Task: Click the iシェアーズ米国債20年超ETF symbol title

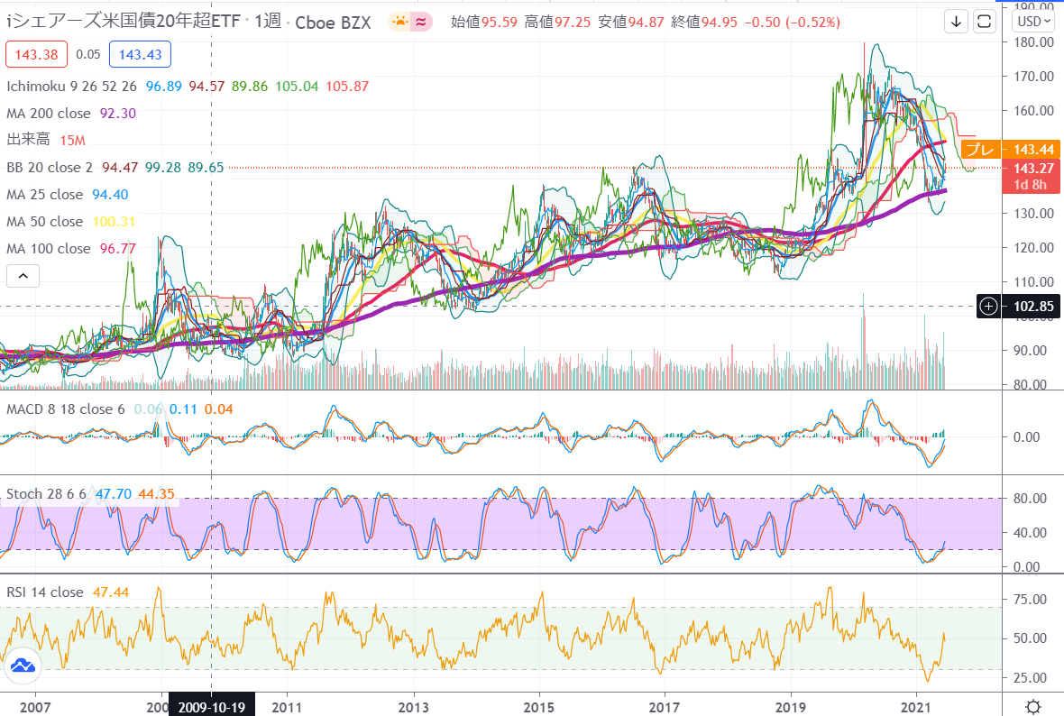Action: click(124, 22)
